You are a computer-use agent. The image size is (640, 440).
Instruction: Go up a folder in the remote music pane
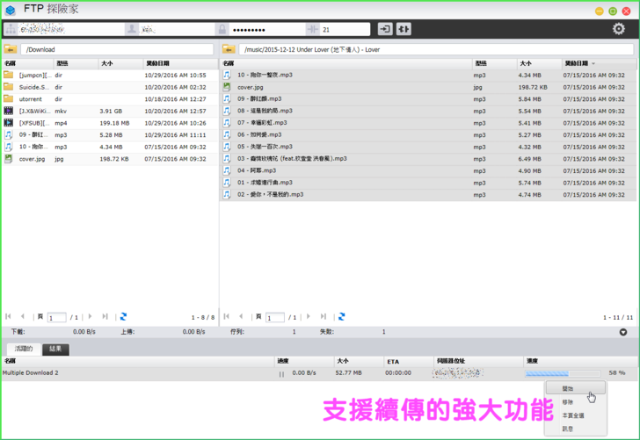point(229,50)
